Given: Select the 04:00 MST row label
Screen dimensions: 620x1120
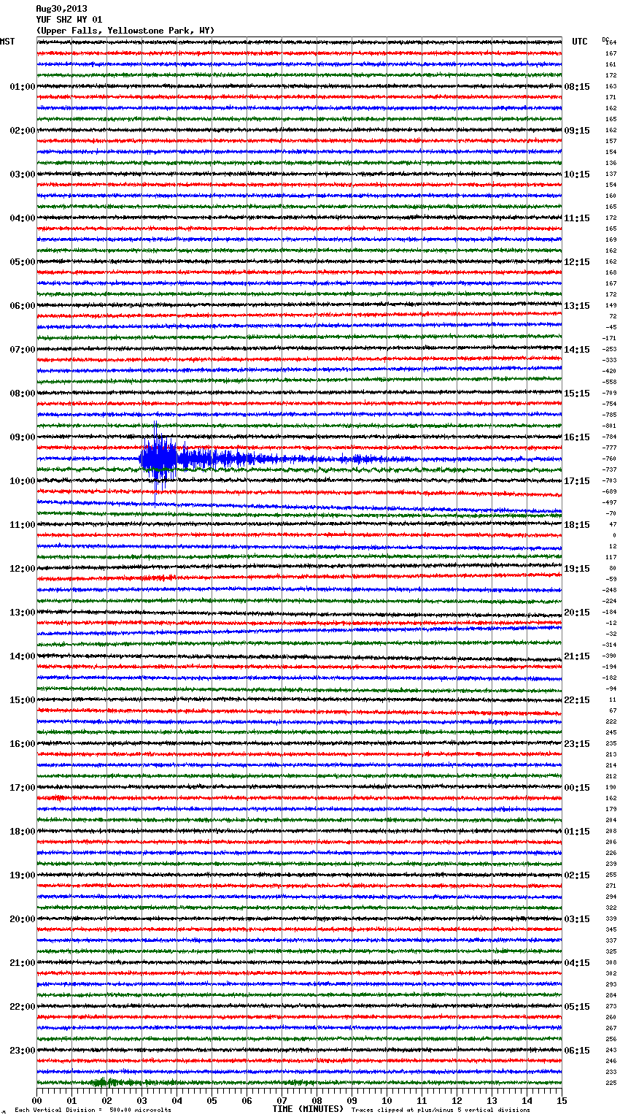Looking at the screenshot, I should (x=23, y=218).
